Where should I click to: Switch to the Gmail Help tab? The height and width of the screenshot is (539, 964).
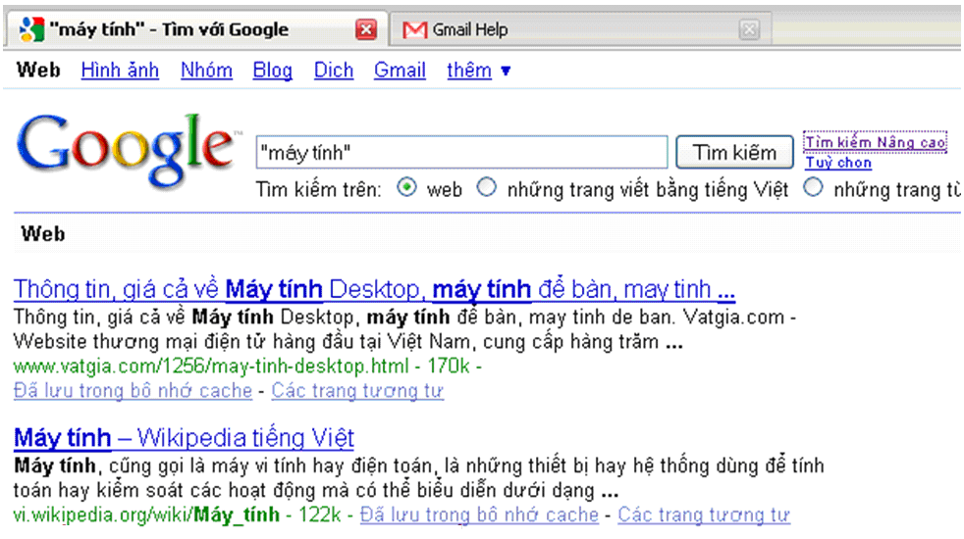coord(580,29)
